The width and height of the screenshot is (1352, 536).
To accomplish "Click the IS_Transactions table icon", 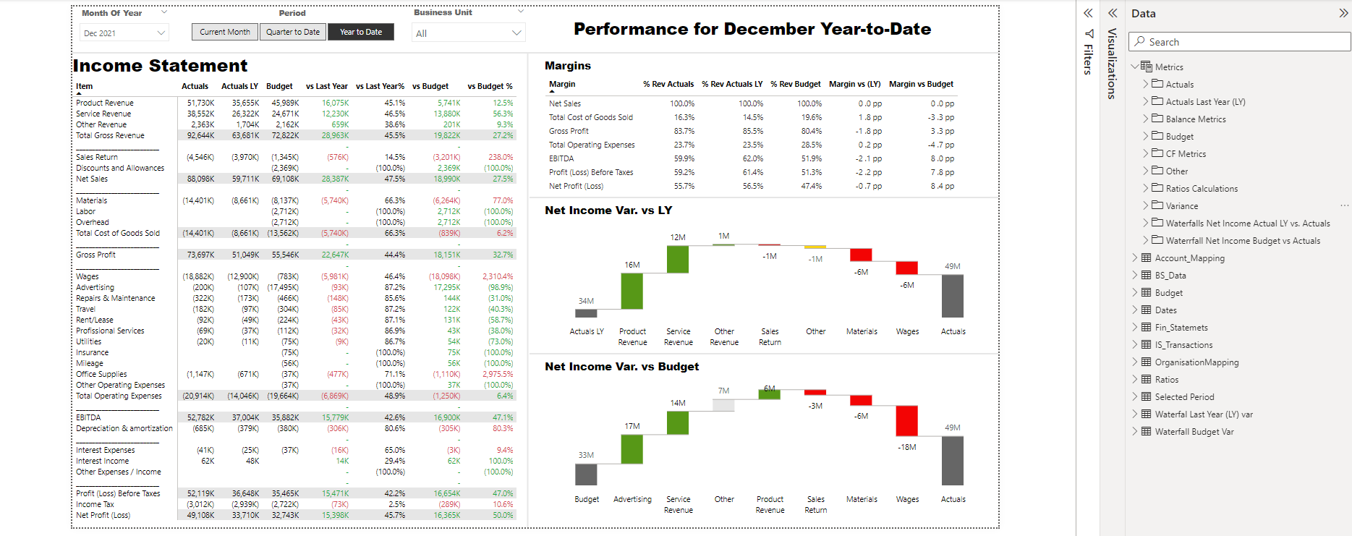I will click(1147, 344).
